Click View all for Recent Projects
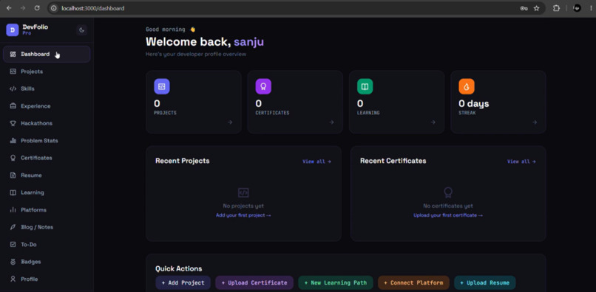Viewport: 596px width, 292px height. click(316, 161)
